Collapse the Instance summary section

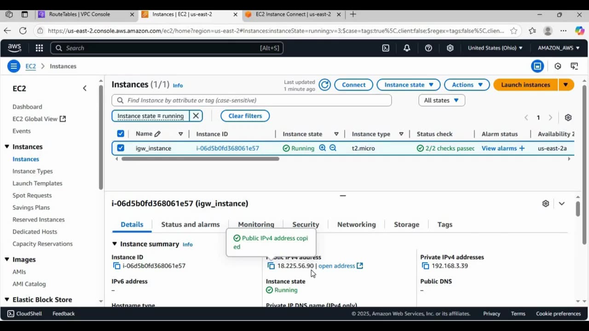(115, 244)
